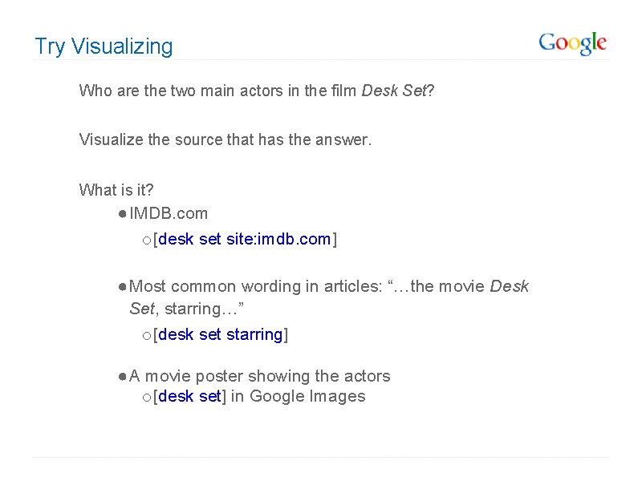
Task: Click the words 'in Google Images'
Action: click(x=298, y=396)
